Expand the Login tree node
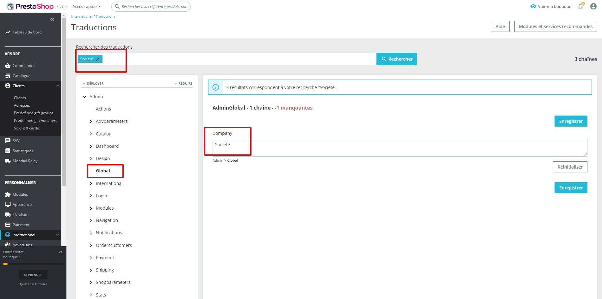The width and height of the screenshot is (602, 299). [x=91, y=196]
